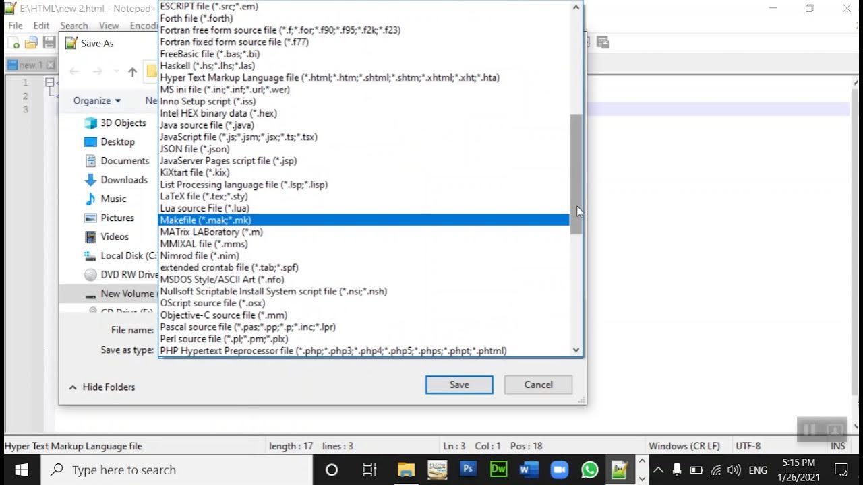Open Zoom from taskbar
This screenshot has height=485, width=863.
point(559,470)
